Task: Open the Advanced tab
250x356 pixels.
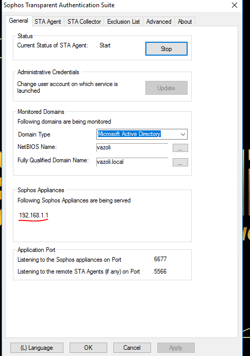Action: pyautogui.click(x=159, y=22)
